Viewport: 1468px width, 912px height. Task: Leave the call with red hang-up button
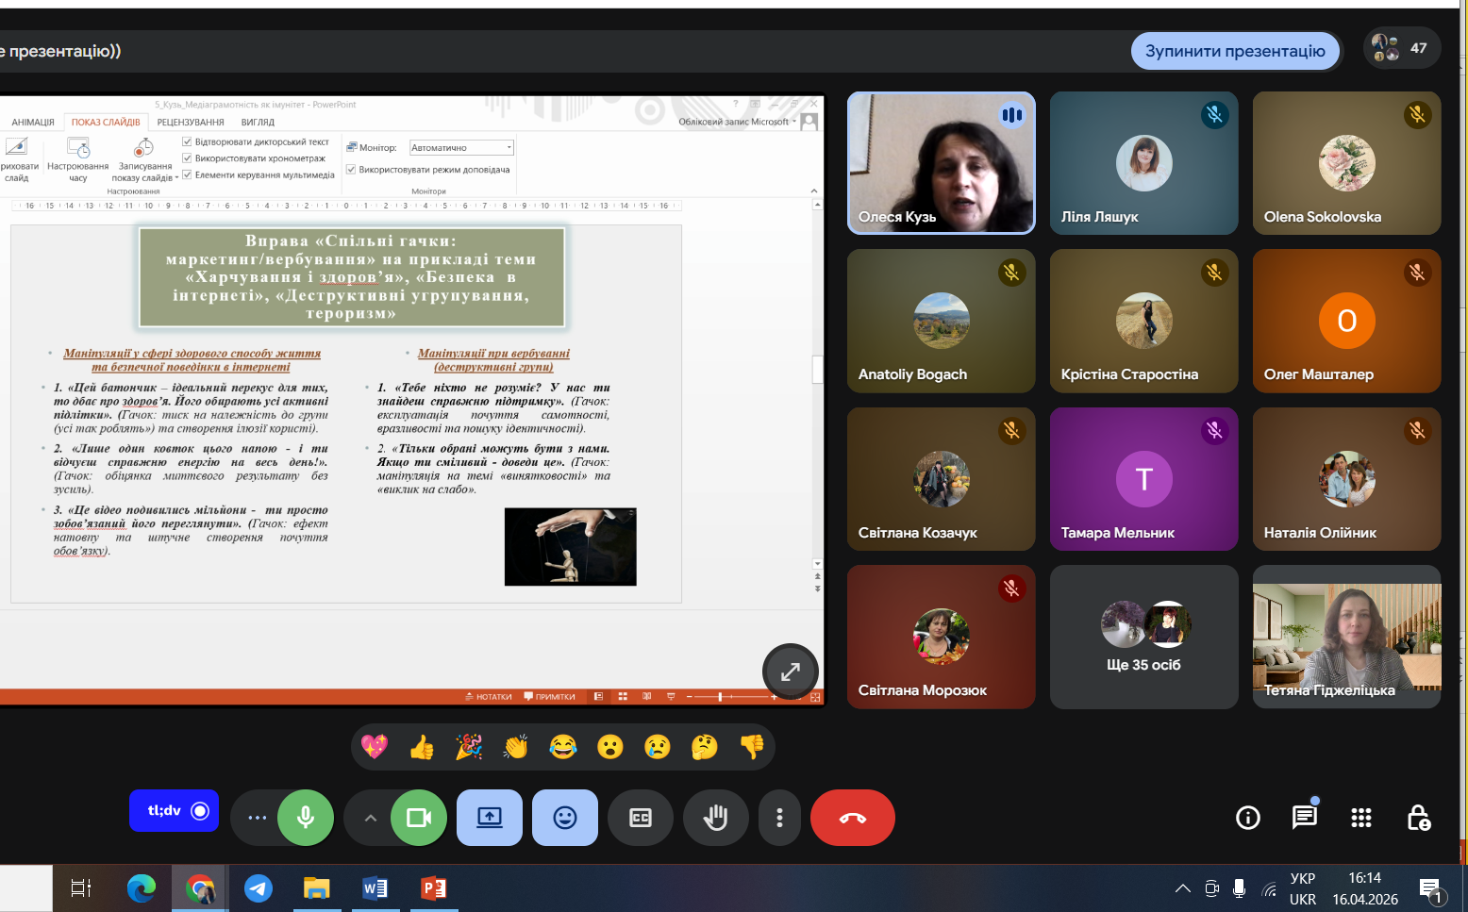pos(852,818)
